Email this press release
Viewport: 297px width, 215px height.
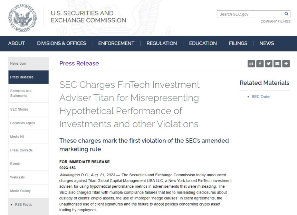[x=277, y=64]
